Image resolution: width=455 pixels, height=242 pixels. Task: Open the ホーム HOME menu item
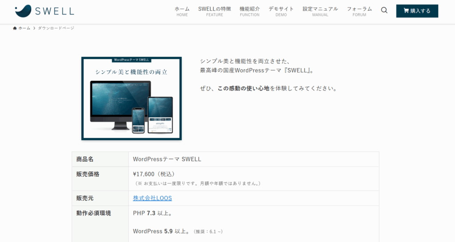pyautogui.click(x=182, y=11)
